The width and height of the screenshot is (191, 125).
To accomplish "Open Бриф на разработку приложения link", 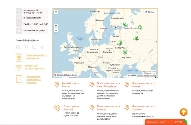I will coord(36,57).
